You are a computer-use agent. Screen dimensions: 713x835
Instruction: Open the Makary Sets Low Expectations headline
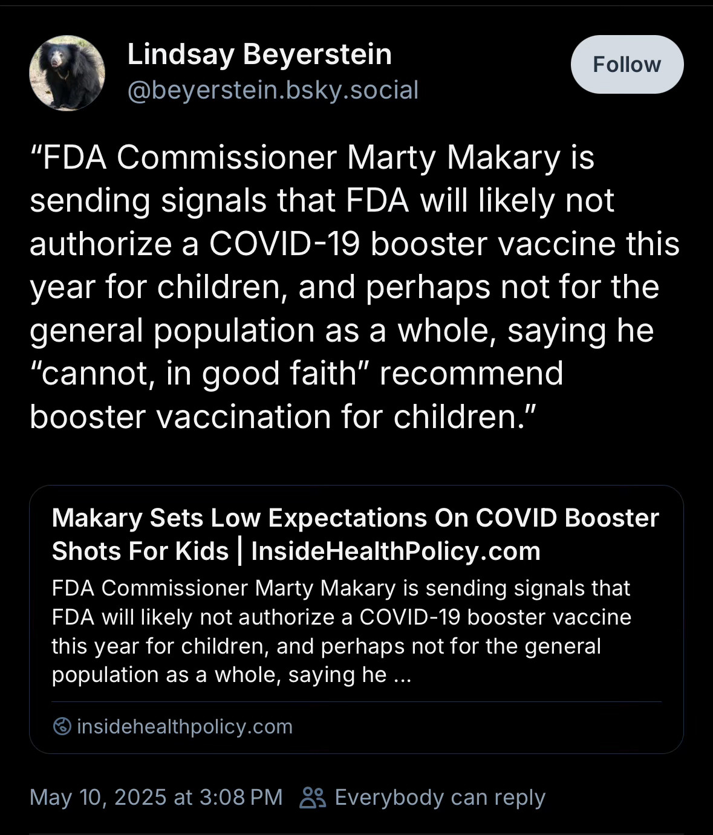tap(356, 534)
